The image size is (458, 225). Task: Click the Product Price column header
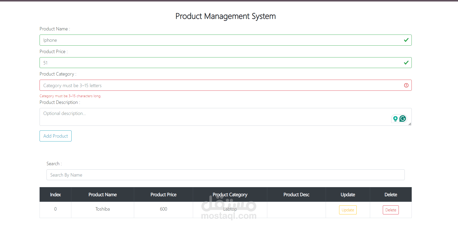tap(163, 195)
